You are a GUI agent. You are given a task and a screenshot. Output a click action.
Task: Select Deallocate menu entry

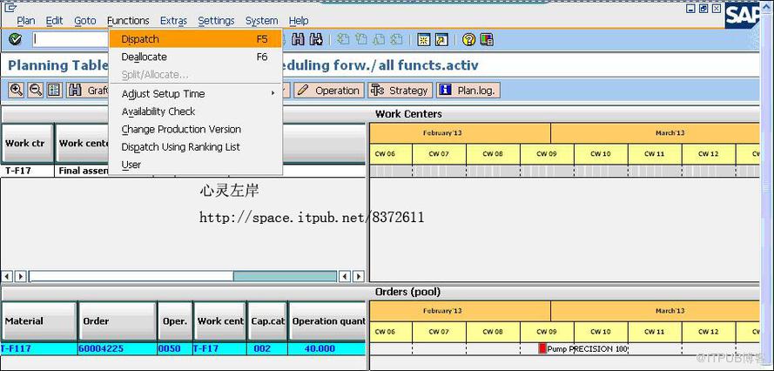click(x=196, y=57)
